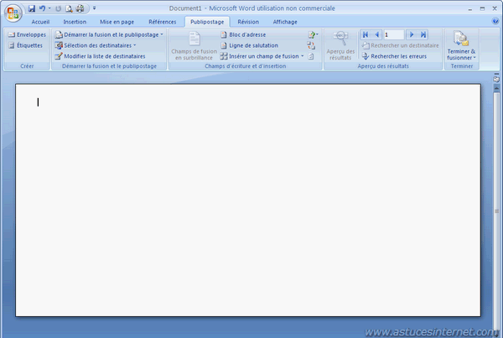Maximize the Word window
Viewport: 503px width, 338px height.
482,8
